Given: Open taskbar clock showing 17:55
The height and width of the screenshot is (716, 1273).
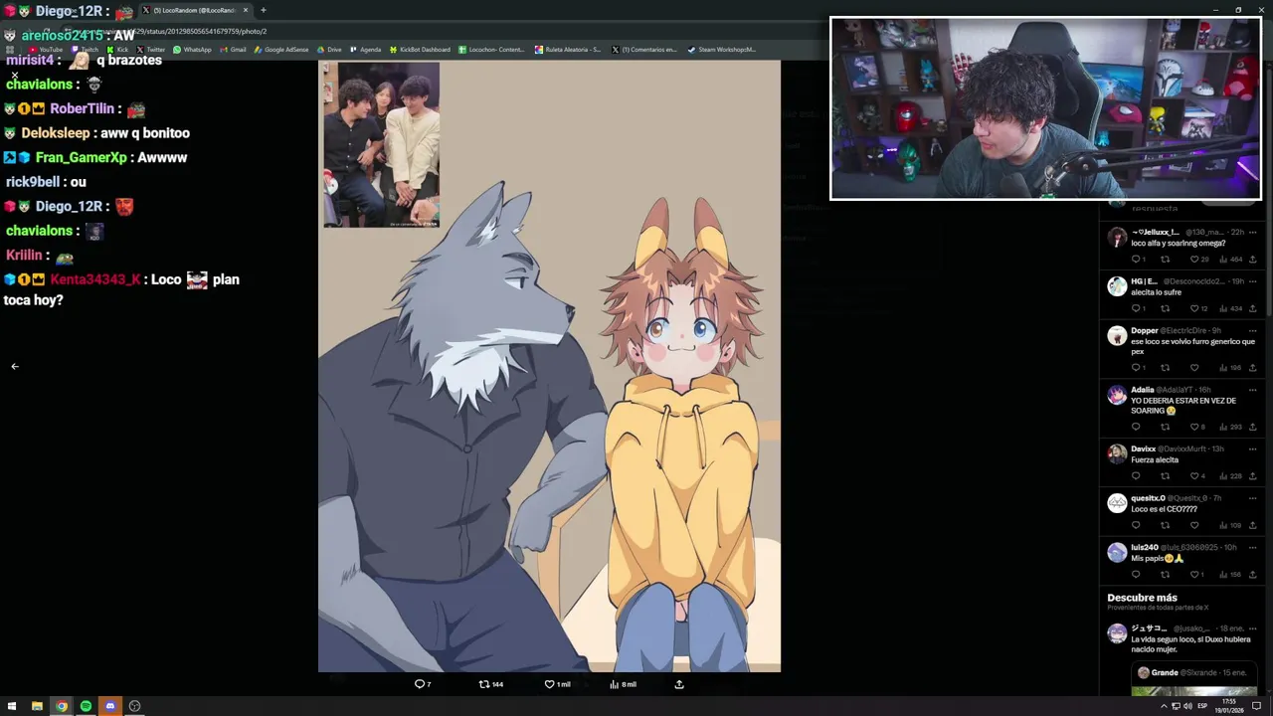Looking at the screenshot, I should pyautogui.click(x=1230, y=706).
